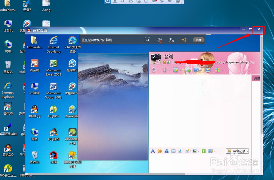Click the green music note icon
Viewport: 274px width, 180px height.
point(204,151)
